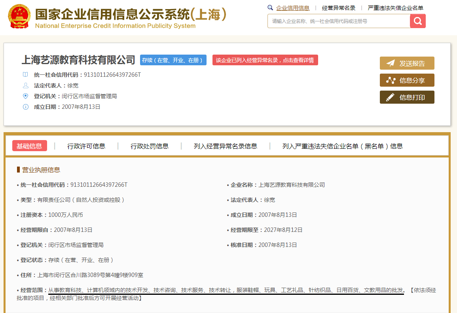Click the share nodes icon
Viewport: 457px width, 313px height.
391,80
